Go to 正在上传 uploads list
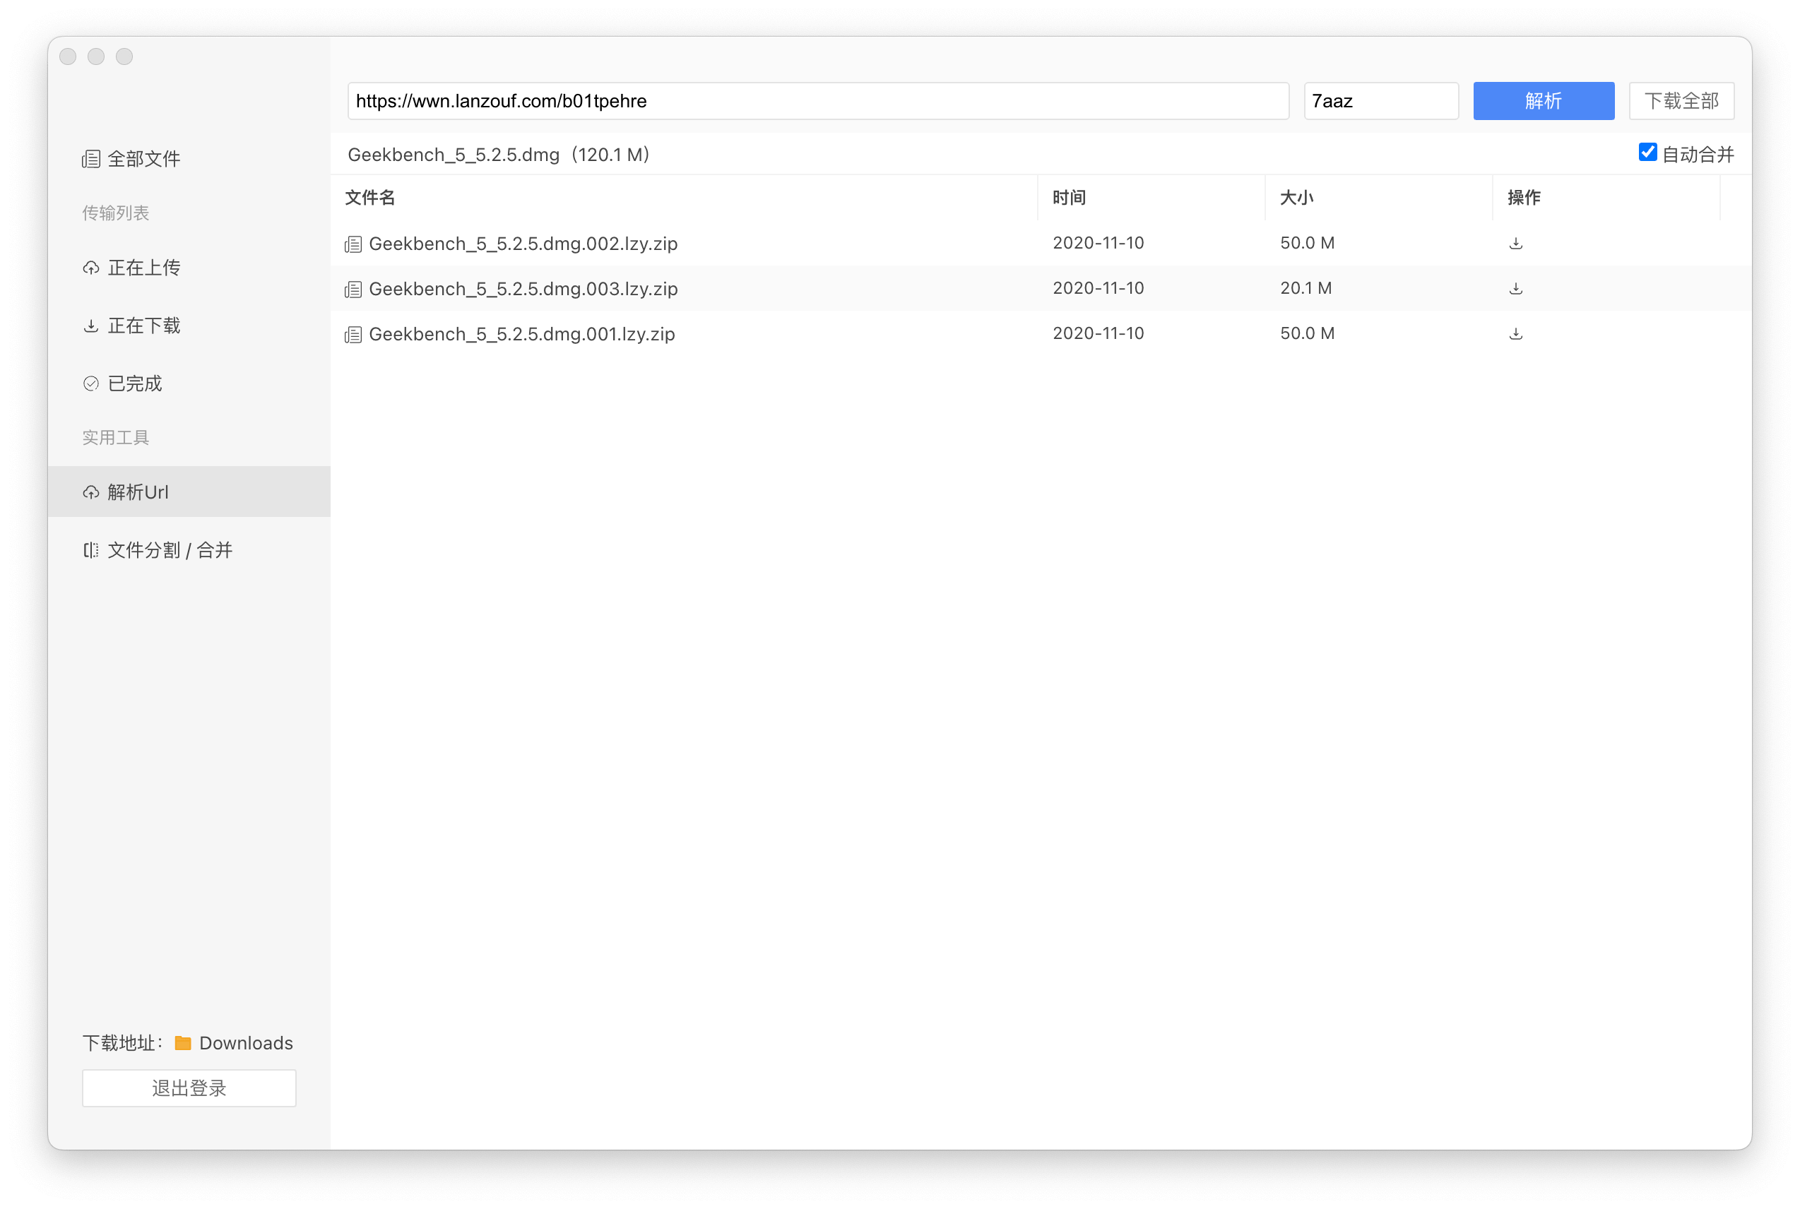The width and height of the screenshot is (1800, 1209). [143, 268]
